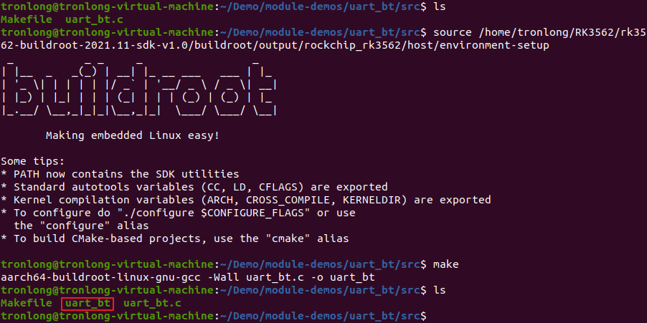The image size is (647, 323).
Task: Click Makefile in the final ls output
Action: click(27, 304)
